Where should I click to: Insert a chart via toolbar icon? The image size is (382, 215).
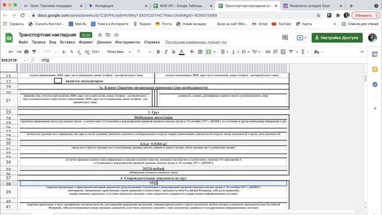pos(283,52)
